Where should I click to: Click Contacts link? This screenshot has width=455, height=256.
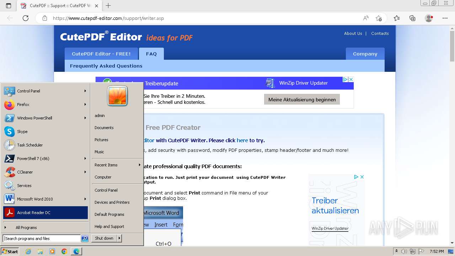pyautogui.click(x=380, y=33)
